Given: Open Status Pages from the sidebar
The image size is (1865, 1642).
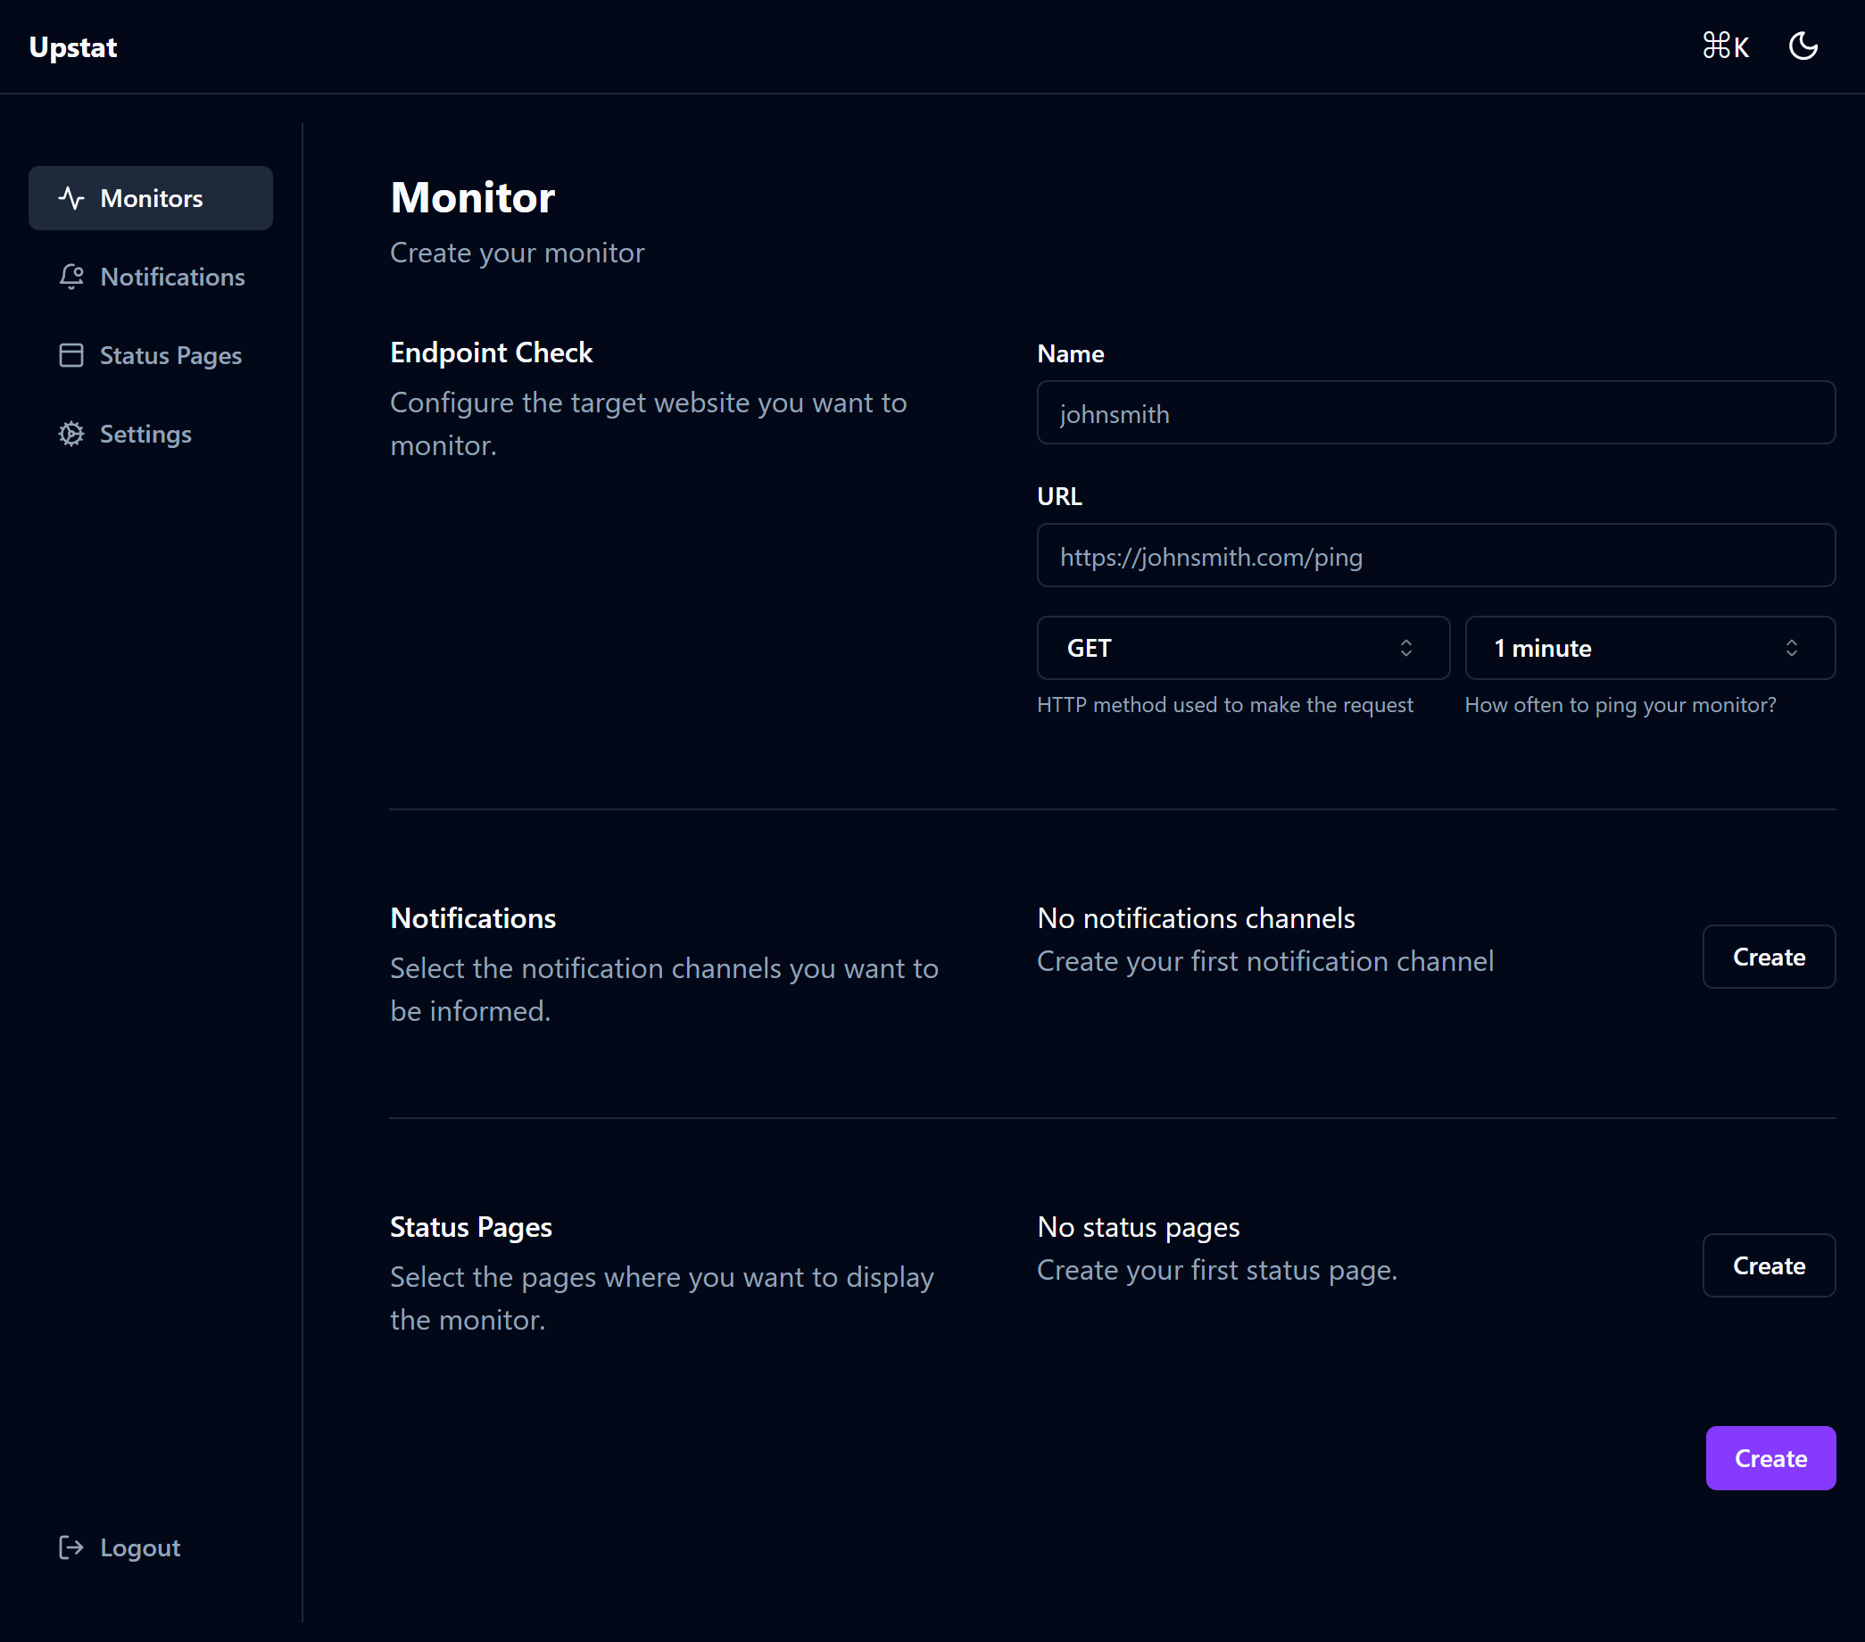Looking at the screenshot, I should (x=170, y=355).
